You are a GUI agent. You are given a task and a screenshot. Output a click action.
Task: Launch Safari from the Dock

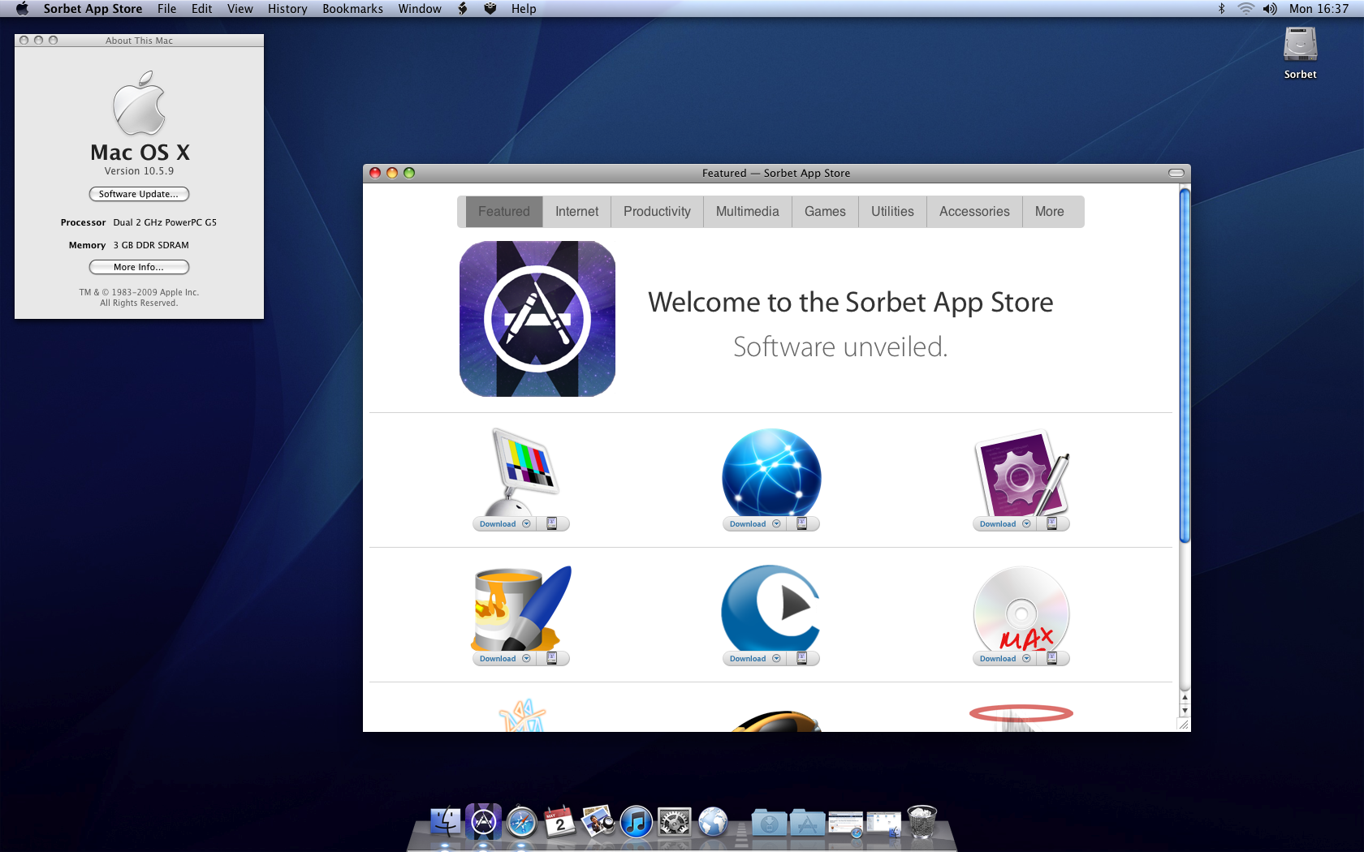tap(522, 822)
